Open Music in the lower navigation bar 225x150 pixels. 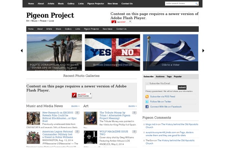[x=58, y=29]
